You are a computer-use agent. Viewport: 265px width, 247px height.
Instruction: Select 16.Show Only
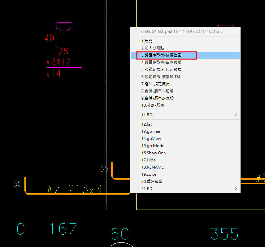185,153
